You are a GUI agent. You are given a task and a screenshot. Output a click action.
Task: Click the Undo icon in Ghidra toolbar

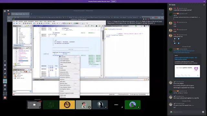coord(58,24)
